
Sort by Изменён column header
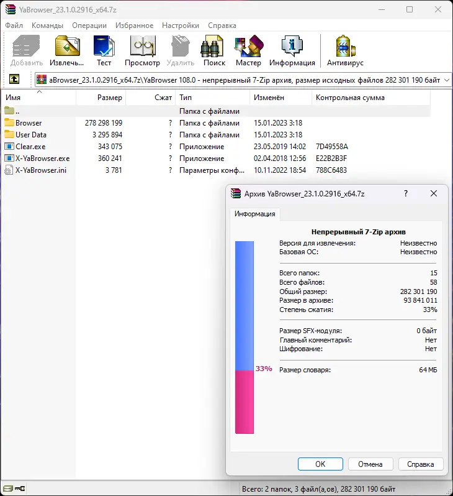tap(281, 98)
